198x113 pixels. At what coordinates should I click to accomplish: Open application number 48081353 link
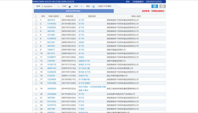(52, 68)
